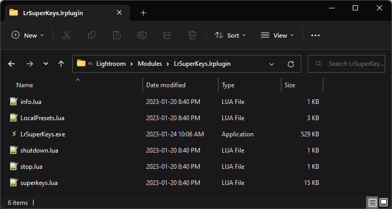
Task: Open the View dropdown menu
Action: click(x=277, y=36)
